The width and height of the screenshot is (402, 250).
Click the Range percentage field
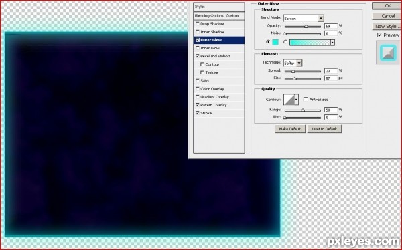coord(331,110)
